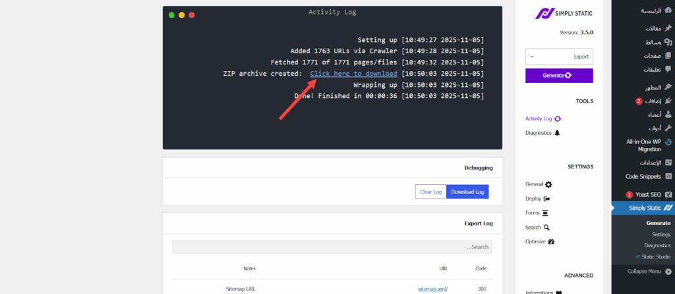Click the Code Snippets sidebar icon
Screen dimensions: 675x294
tap(668, 176)
